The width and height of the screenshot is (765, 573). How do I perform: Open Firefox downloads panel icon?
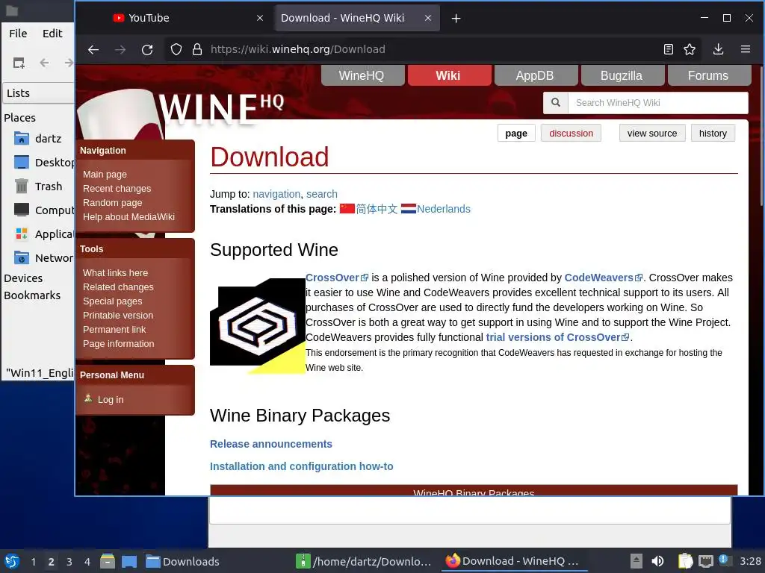(x=718, y=49)
